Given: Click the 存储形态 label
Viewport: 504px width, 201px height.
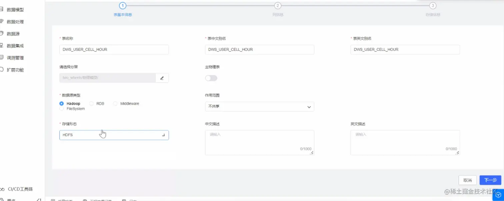Looking at the screenshot, I should 69,124.
